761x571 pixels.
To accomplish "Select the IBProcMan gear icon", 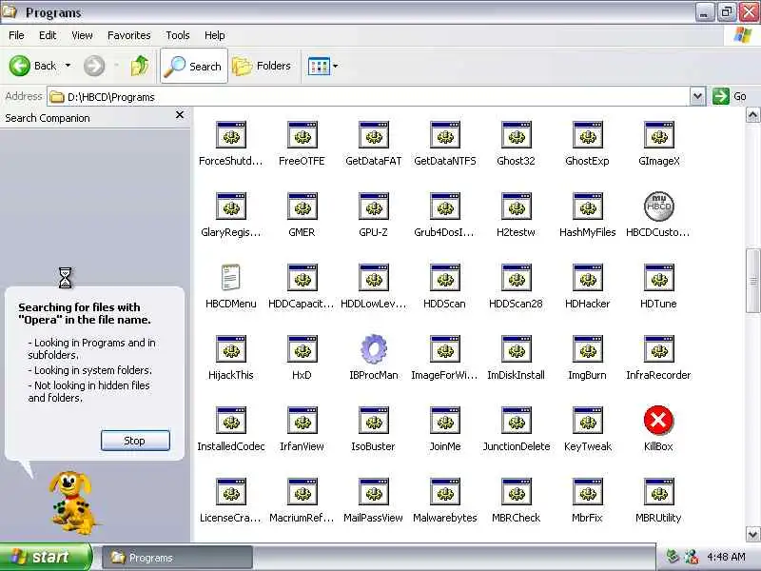I will pyautogui.click(x=374, y=348).
